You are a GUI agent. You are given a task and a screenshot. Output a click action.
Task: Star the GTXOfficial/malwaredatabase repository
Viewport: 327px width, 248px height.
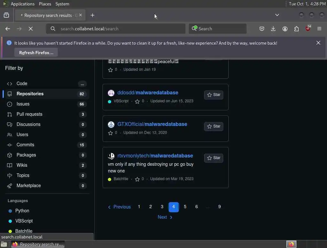214,127
